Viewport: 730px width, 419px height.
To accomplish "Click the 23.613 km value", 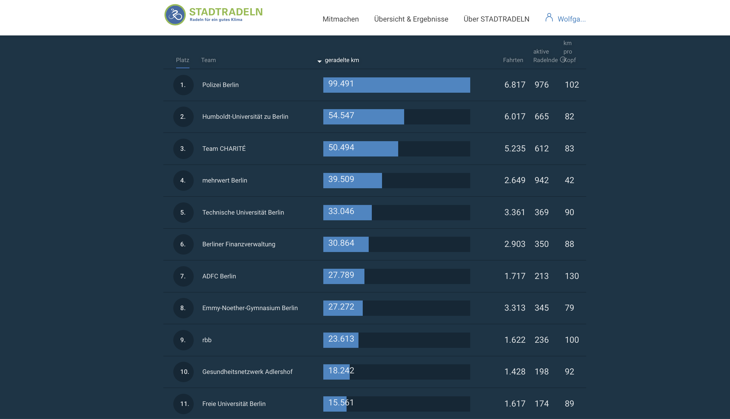I will (x=341, y=339).
